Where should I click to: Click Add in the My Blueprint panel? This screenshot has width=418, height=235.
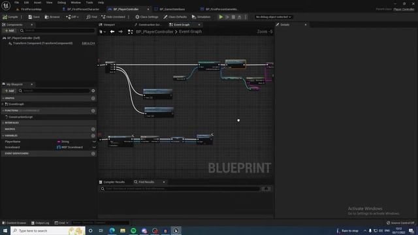(9, 91)
